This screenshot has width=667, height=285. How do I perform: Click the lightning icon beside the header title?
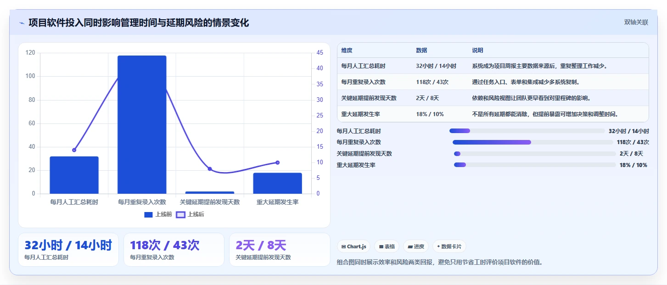(22, 23)
